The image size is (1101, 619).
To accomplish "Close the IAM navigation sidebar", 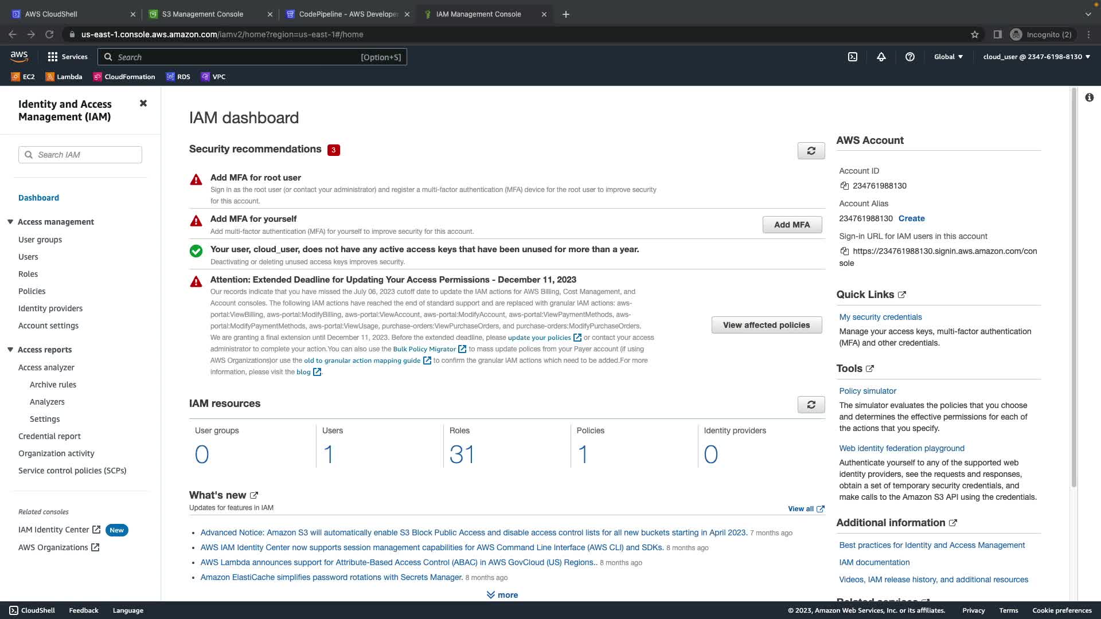I will [x=143, y=103].
